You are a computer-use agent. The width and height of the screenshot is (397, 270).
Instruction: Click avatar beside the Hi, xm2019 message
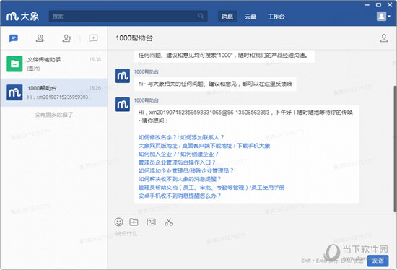(x=123, y=105)
